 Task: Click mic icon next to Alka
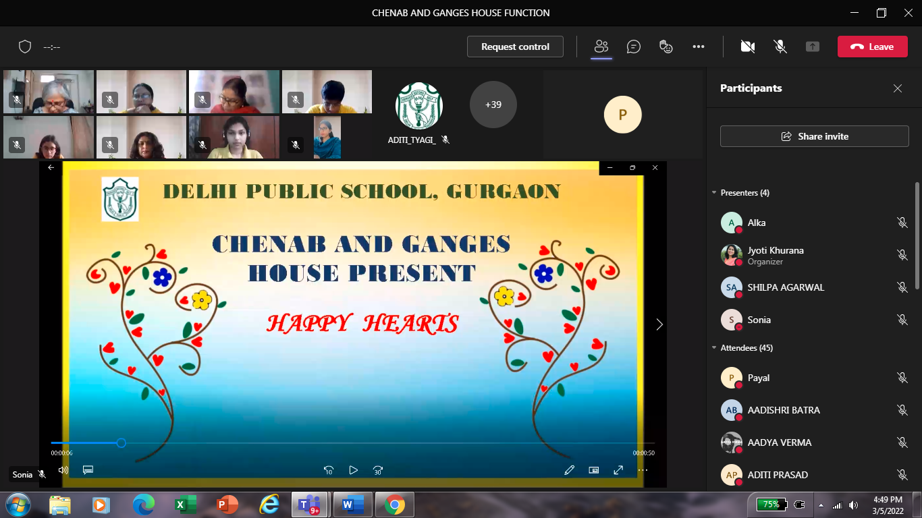902,223
